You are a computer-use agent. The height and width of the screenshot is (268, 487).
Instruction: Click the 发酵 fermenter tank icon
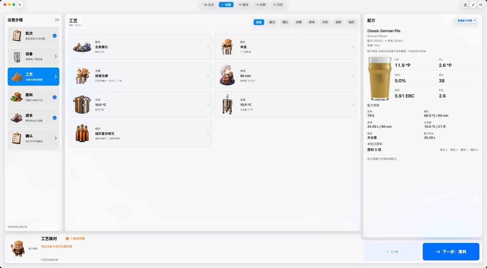(227, 105)
